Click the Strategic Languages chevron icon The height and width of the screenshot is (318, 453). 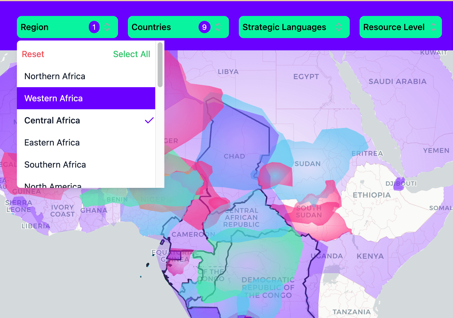click(339, 27)
